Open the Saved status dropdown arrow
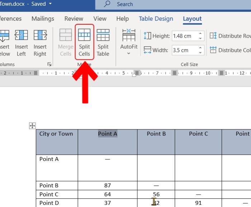 [50, 4]
